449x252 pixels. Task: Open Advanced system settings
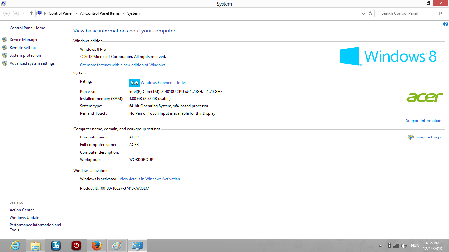32,63
